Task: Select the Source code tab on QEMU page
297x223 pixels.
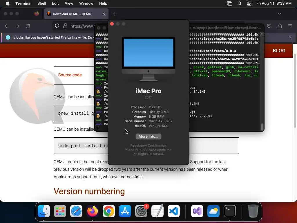Action: 70,75
